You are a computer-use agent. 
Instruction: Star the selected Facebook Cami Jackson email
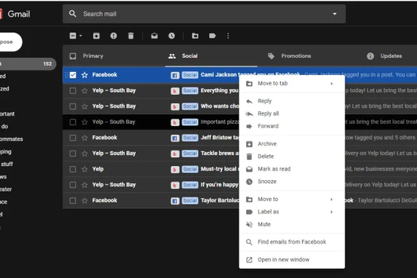tap(84, 75)
